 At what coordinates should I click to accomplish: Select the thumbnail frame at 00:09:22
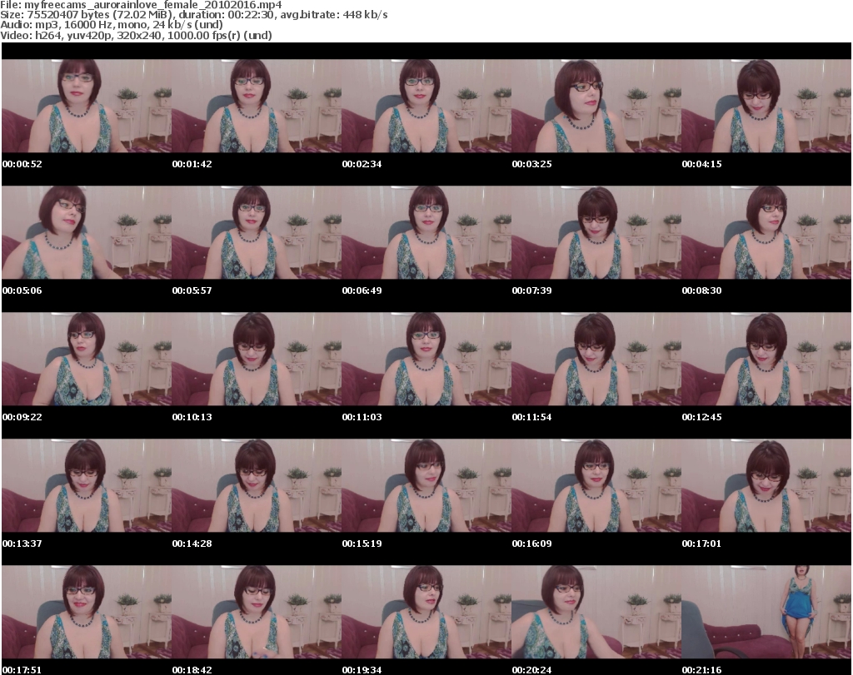click(87, 359)
